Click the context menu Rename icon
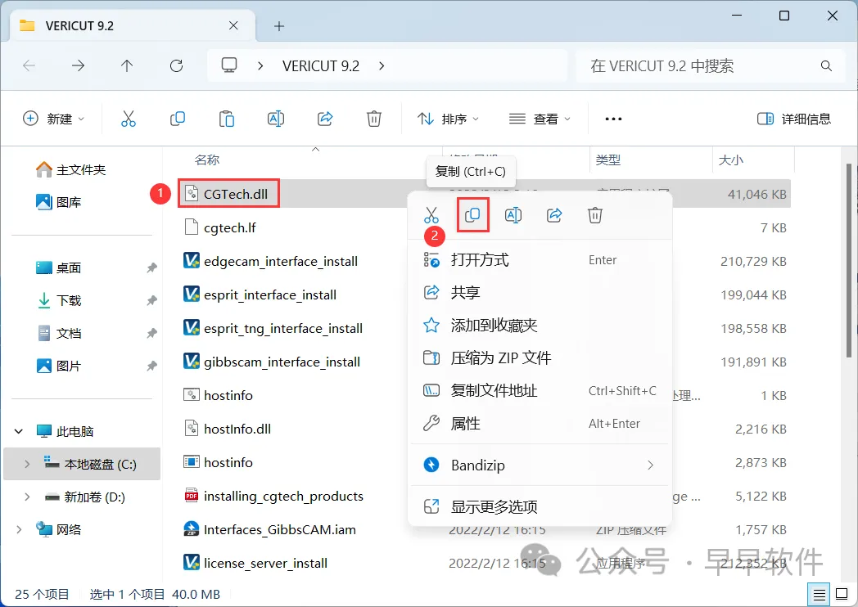 (513, 215)
